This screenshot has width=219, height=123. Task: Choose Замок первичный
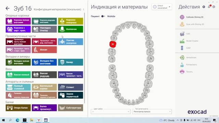click(x=70, y=95)
